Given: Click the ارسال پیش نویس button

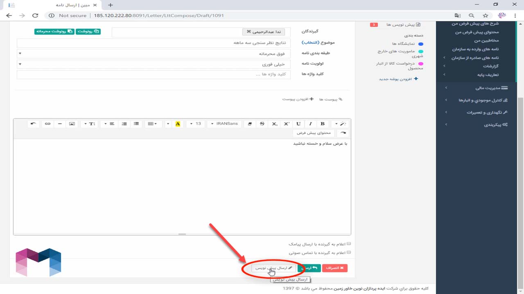Looking at the screenshot, I should click(274, 268).
